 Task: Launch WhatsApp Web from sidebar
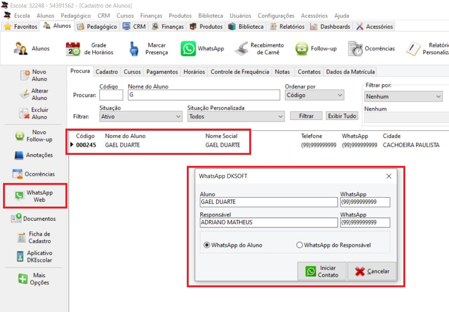pyautogui.click(x=34, y=196)
